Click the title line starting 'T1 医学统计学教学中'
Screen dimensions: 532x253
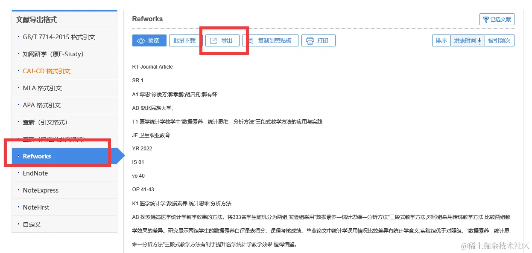pos(227,121)
